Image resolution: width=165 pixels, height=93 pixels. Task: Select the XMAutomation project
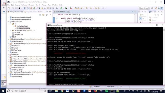(x=17, y=76)
